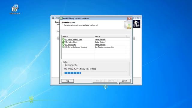Image resolution: width=192 pixels, height=108 pixels.
Task: Click the disabled Back button
Action: click(x=99, y=81)
